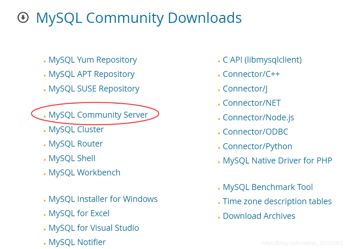Viewport: 346px width, 249px height.
Task: Open the MySQL Shell link
Action: point(72,158)
